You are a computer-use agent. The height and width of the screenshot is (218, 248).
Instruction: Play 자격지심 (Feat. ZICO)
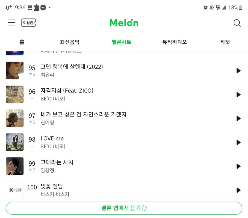point(238,95)
